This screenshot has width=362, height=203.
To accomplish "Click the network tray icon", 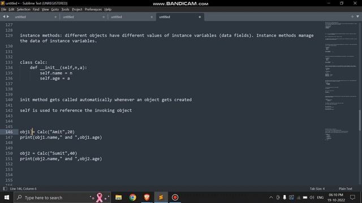I will click(298, 197).
